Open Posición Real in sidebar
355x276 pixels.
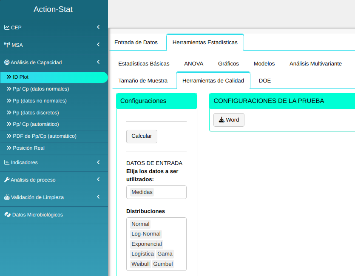tap(28, 148)
